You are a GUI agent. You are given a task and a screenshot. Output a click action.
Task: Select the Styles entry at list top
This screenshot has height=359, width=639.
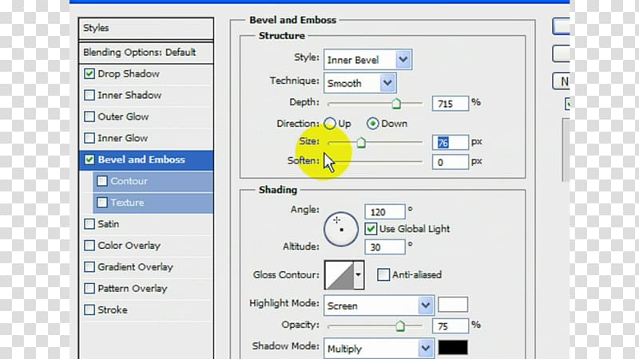coord(146,29)
